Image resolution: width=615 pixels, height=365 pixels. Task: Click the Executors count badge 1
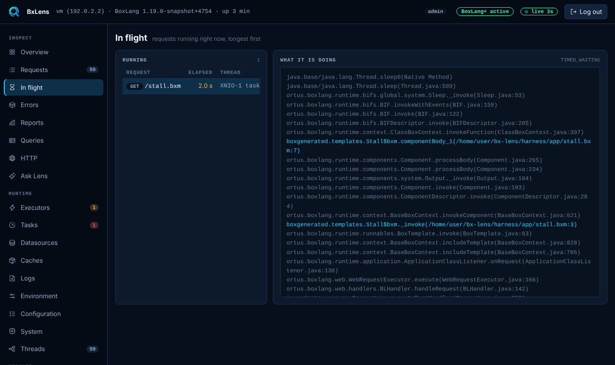[94, 207]
